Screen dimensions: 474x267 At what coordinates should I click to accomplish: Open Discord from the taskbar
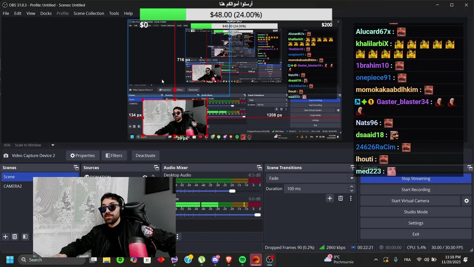215,260
